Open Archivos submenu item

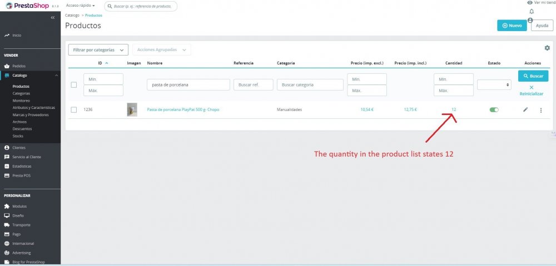(x=19, y=122)
